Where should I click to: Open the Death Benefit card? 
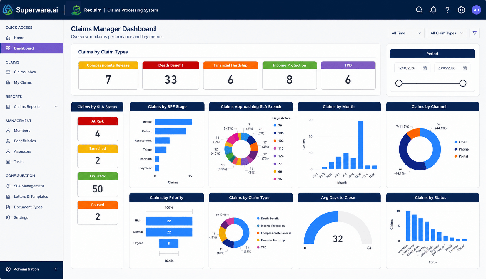(171, 75)
